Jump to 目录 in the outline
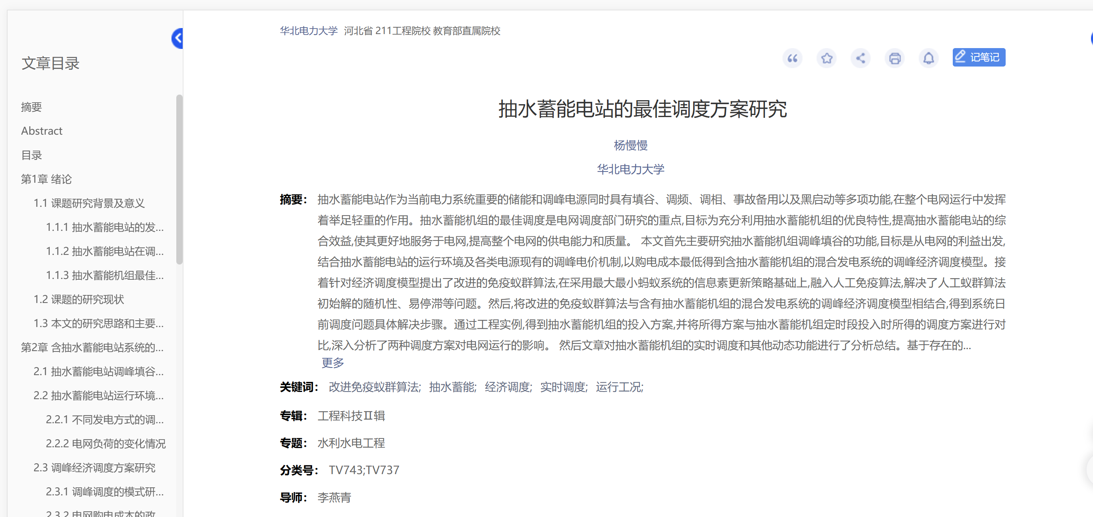Image resolution: width=1093 pixels, height=517 pixels. [31, 155]
